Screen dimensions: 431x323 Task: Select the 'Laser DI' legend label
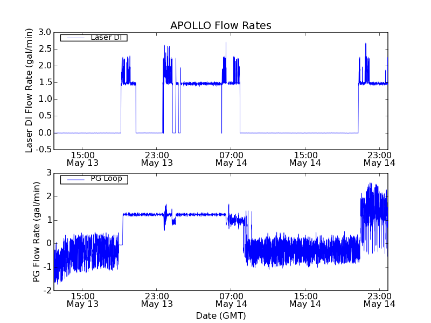coord(106,37)
